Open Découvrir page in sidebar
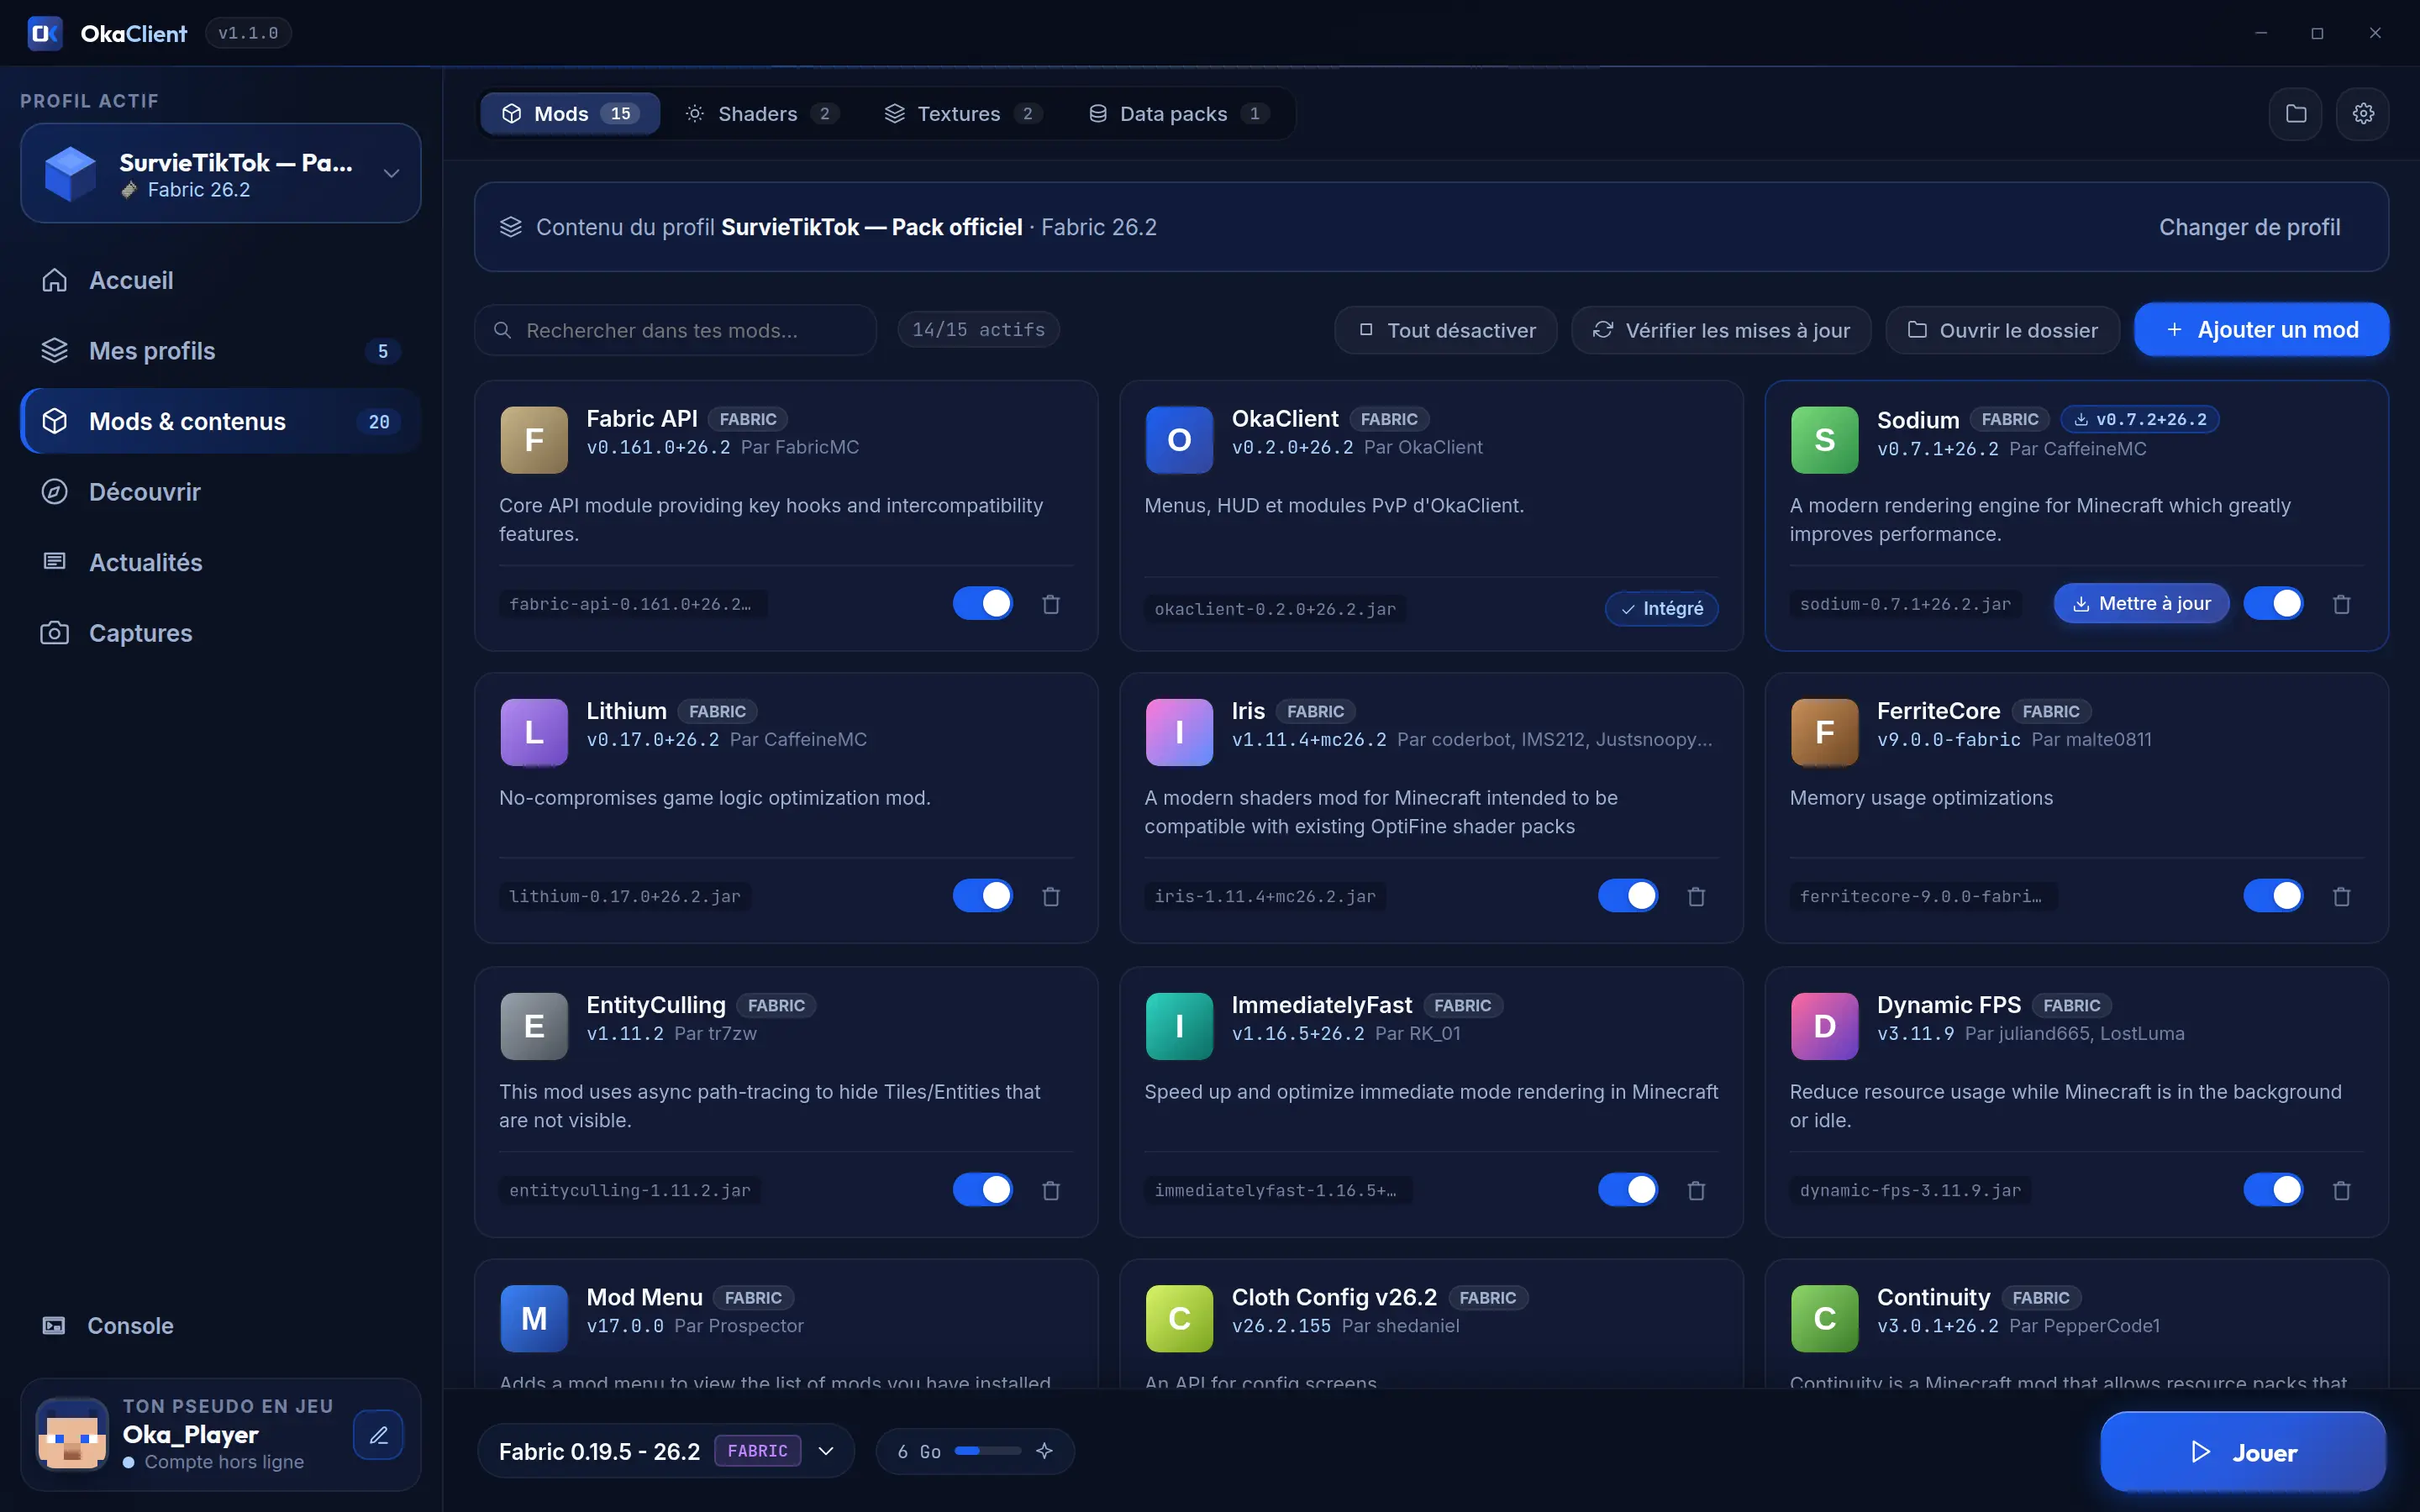The image size is (2420, 1512). pyautogui.click(x=220, y=492)
